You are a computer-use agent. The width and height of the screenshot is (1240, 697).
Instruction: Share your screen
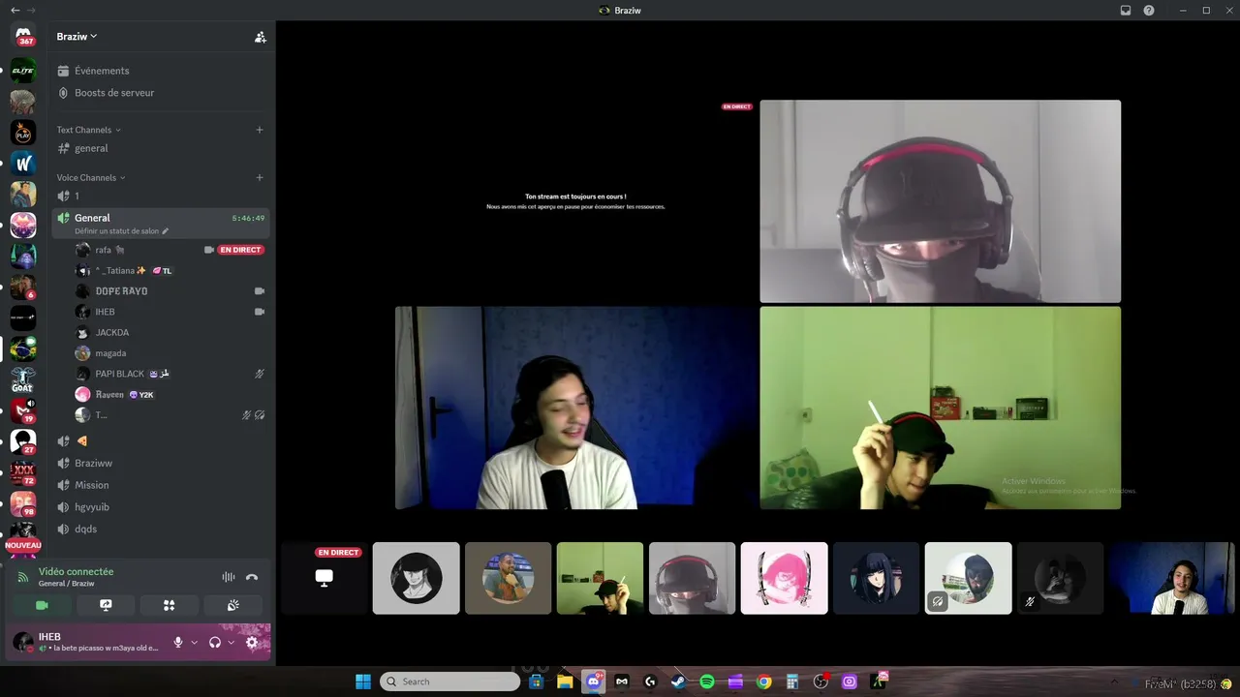[x=106, y=605]
